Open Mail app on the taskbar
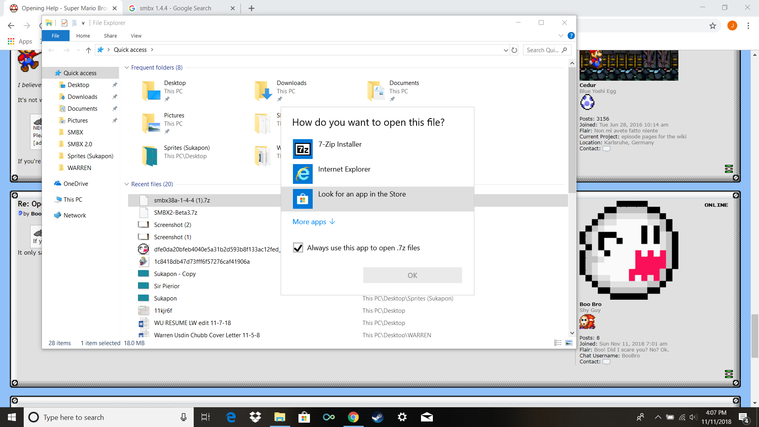 coord(427,417)
